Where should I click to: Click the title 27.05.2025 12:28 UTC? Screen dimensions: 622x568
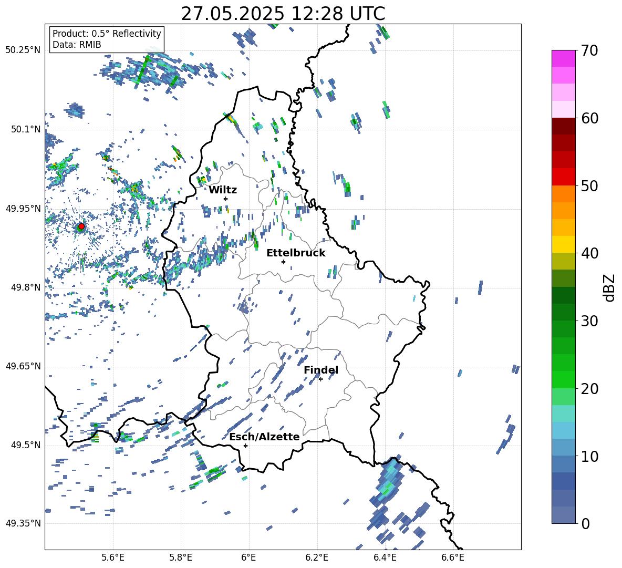(x=283, y=14)
